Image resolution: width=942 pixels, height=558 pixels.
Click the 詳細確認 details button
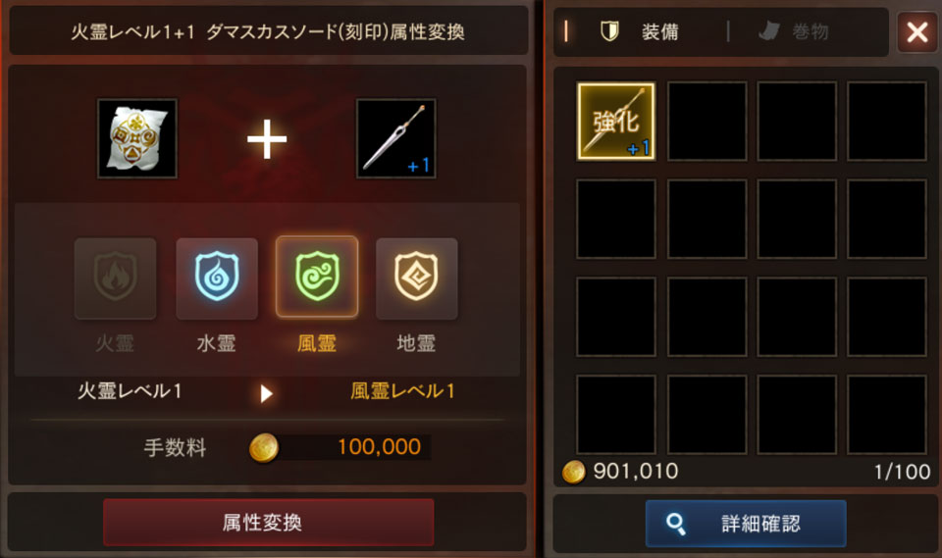tap(746, 523)
